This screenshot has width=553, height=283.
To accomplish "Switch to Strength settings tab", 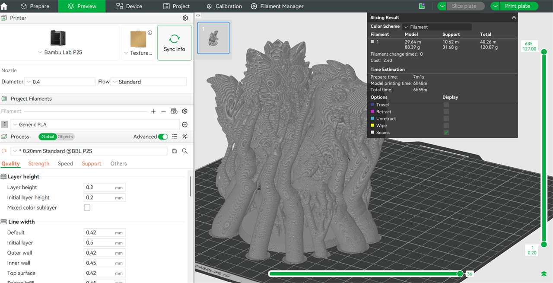I will 39,164.
